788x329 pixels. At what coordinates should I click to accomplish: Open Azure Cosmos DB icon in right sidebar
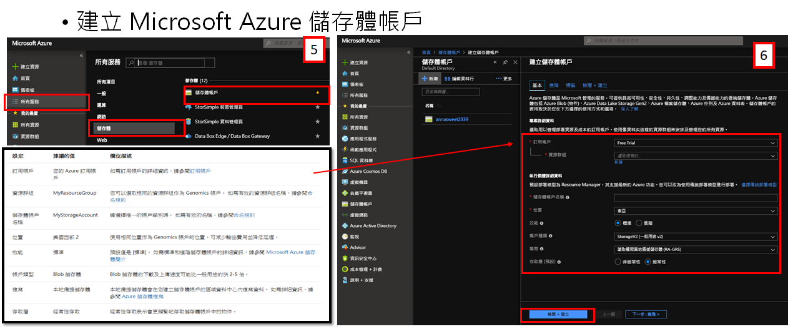click(x=345, y=171)
